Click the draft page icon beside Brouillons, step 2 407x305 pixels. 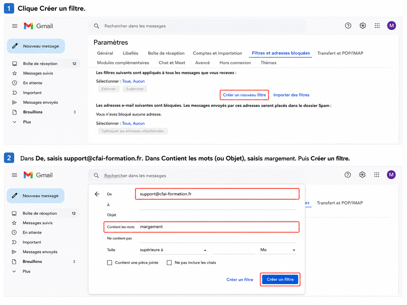[14, 261]
